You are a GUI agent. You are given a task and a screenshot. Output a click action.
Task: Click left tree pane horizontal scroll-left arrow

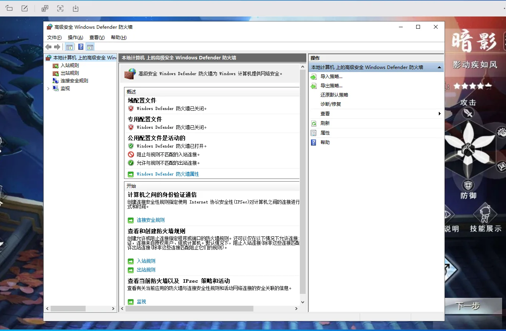(x=48, y=308)
